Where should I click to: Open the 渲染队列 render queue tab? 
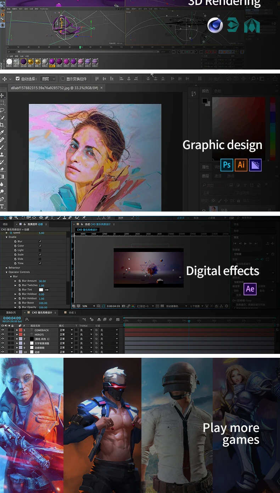tap(11, 313)
